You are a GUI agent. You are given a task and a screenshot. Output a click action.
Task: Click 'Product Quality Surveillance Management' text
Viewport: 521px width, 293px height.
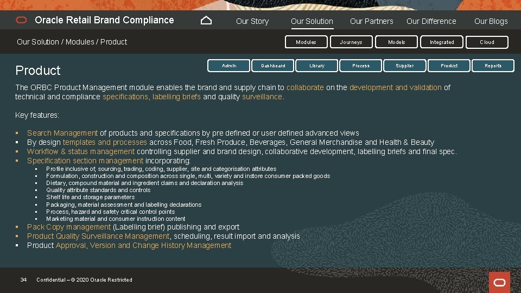coord(98,236)
